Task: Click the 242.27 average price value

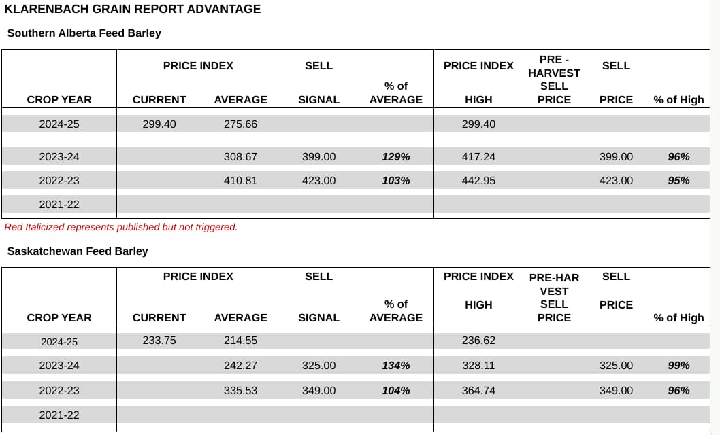Action: pos(240,366)
